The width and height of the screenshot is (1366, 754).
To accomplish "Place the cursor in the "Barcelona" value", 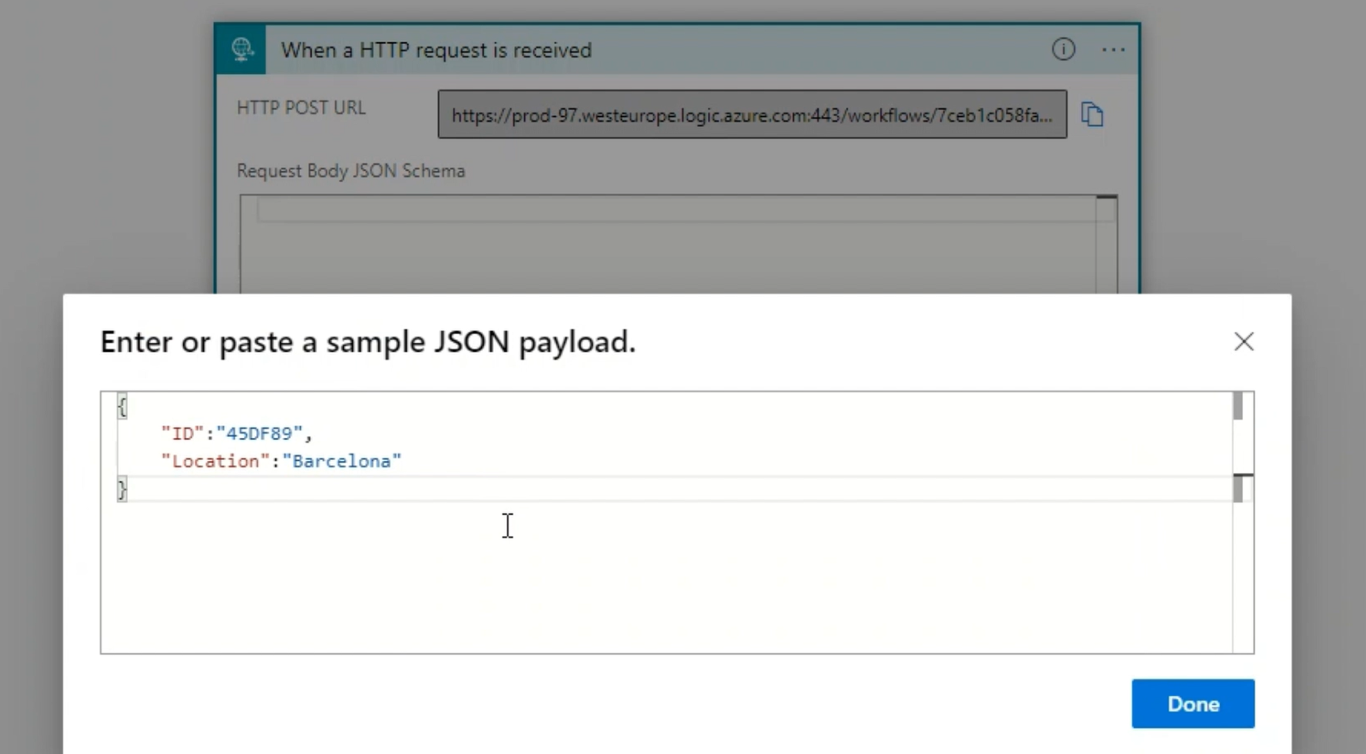I will [x=341, y=461].
